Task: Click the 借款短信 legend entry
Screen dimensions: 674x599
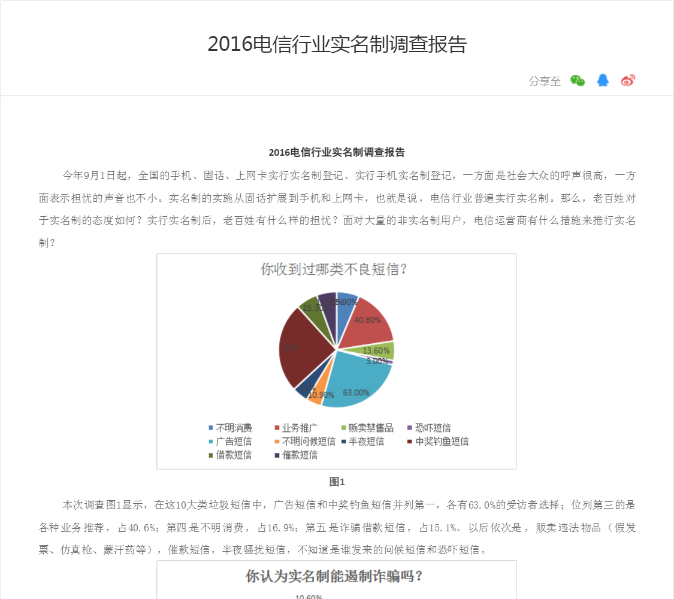Action: 231,455
